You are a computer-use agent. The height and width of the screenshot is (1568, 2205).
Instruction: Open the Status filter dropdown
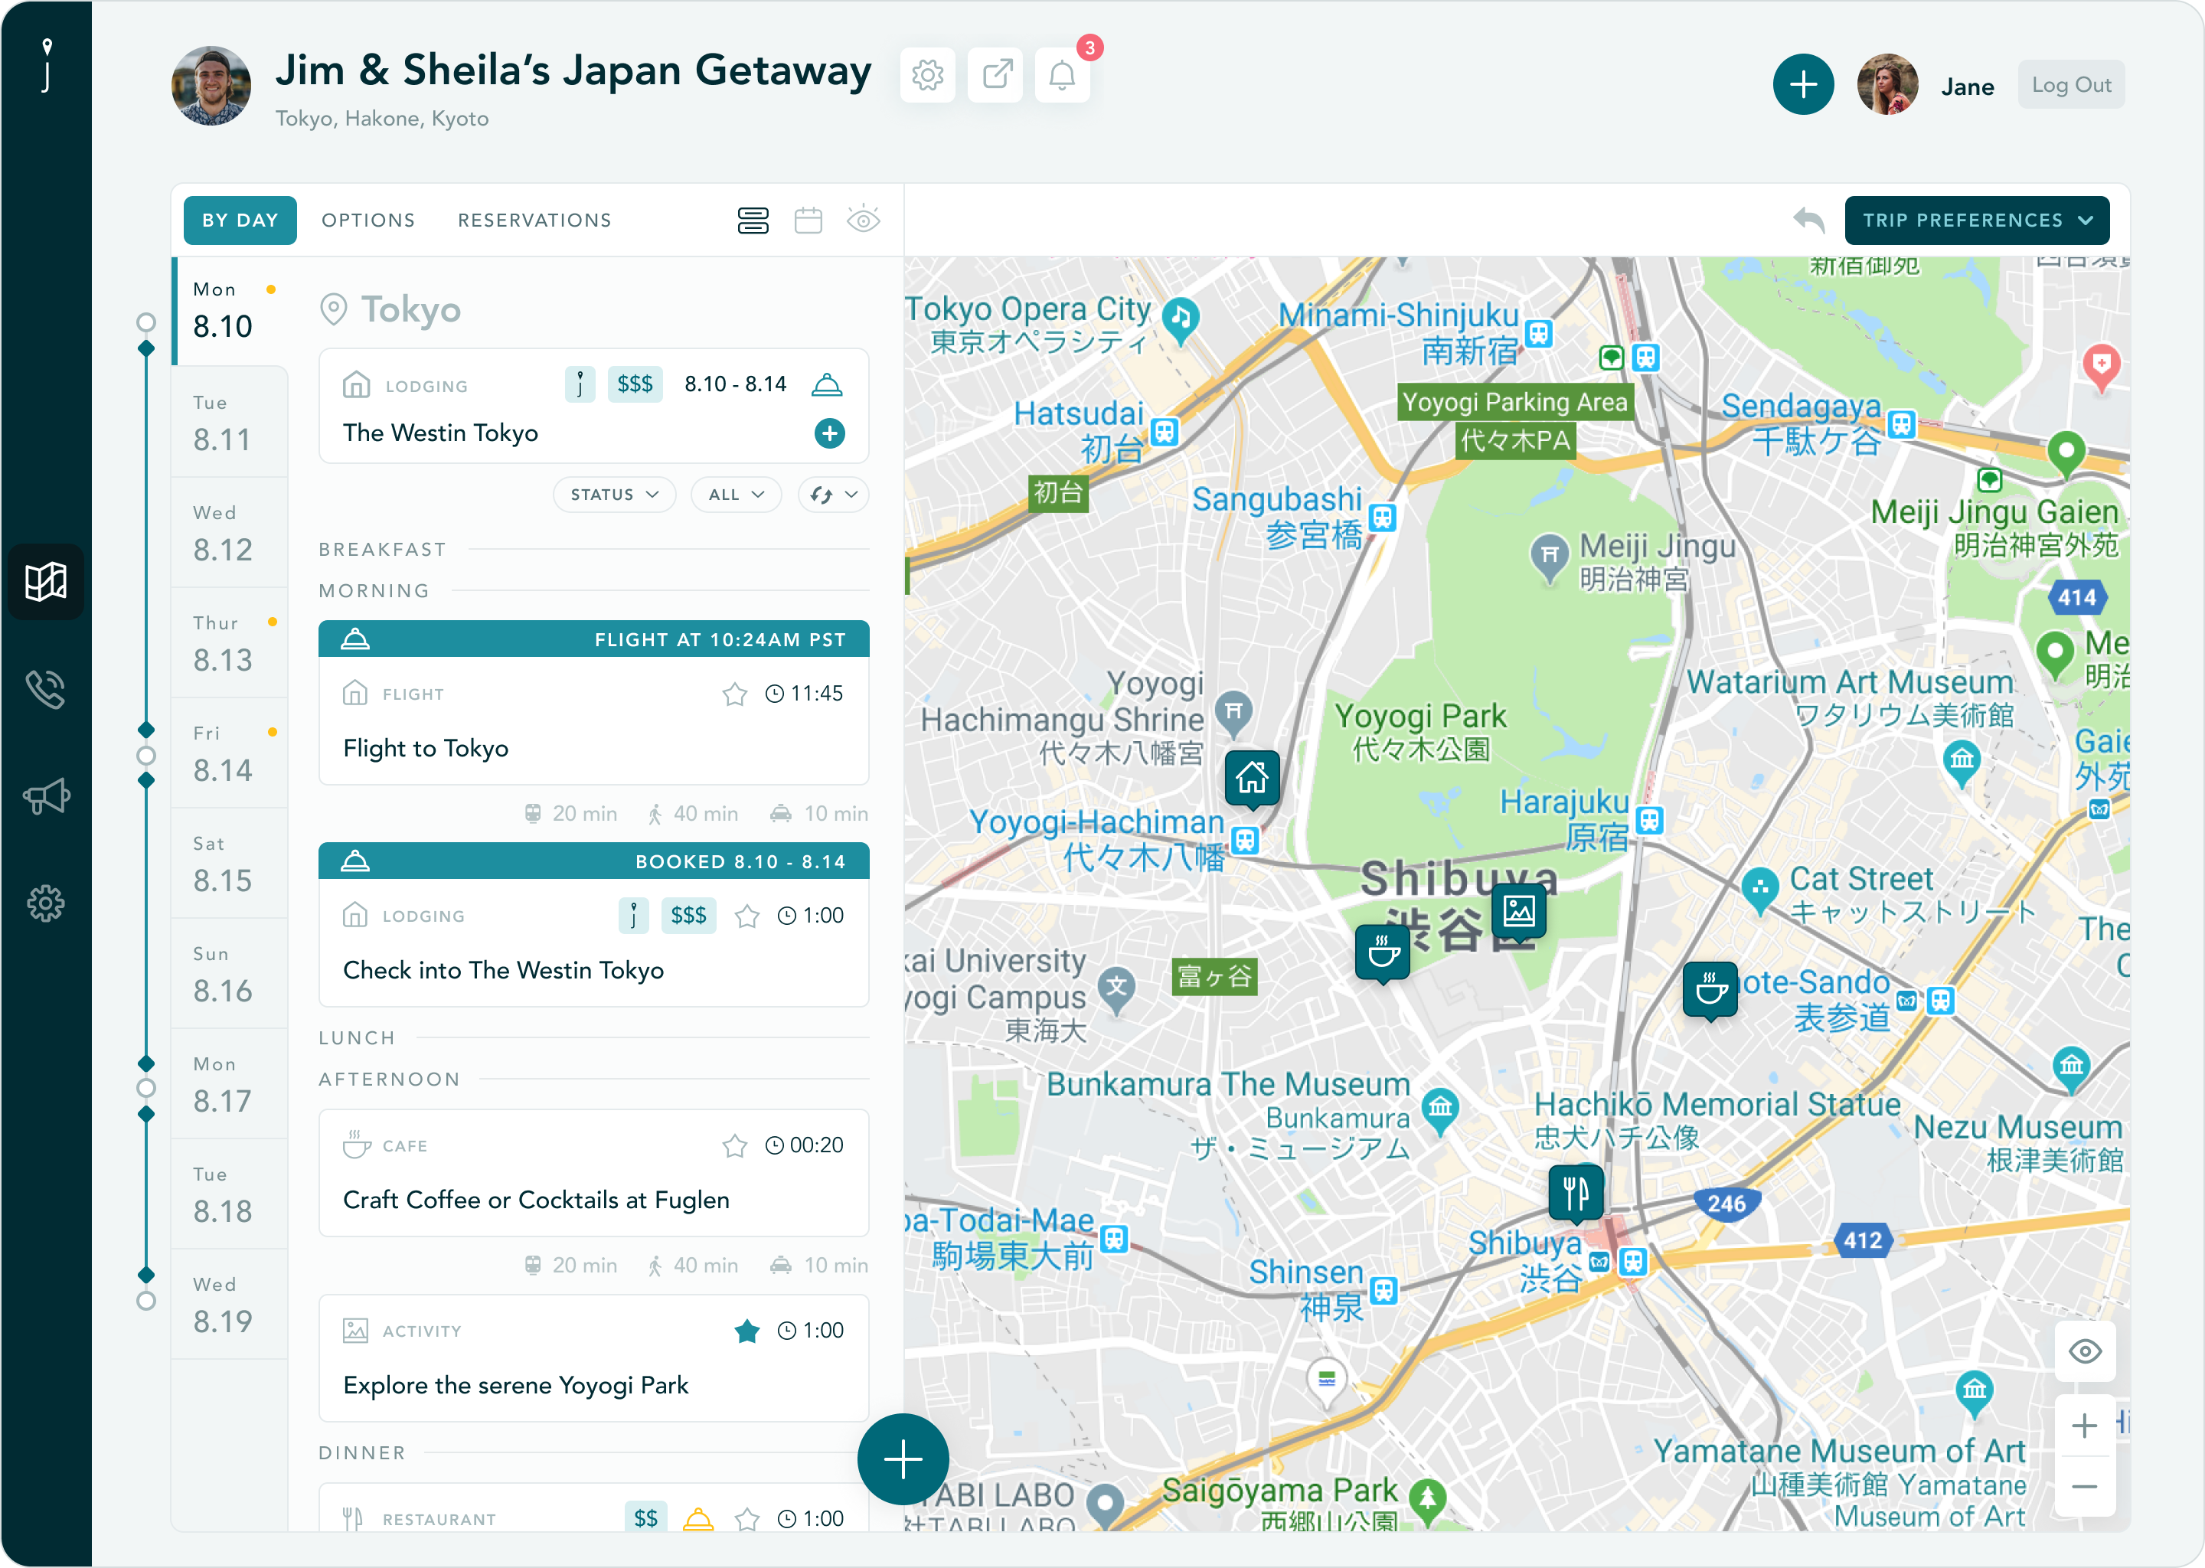pos(614,495)
